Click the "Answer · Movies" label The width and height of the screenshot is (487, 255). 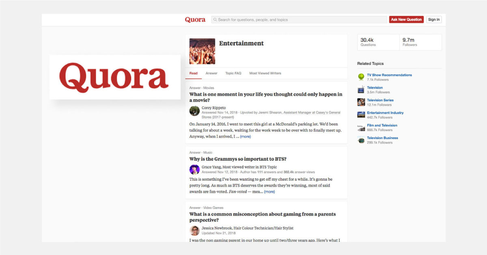(x=202, y=88)
